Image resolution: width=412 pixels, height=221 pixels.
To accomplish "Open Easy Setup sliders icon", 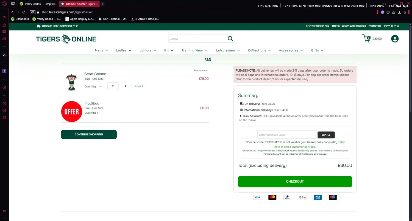I will 405,12.
